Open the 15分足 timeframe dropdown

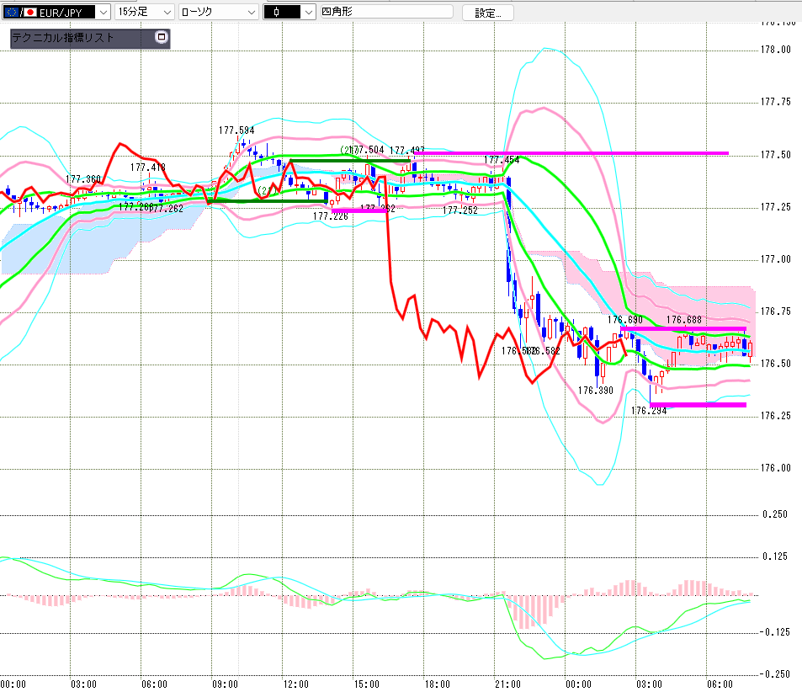click(x=145, y=12)
